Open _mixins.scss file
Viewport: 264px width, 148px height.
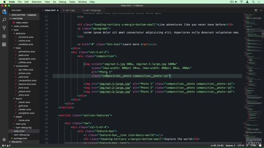24,41
